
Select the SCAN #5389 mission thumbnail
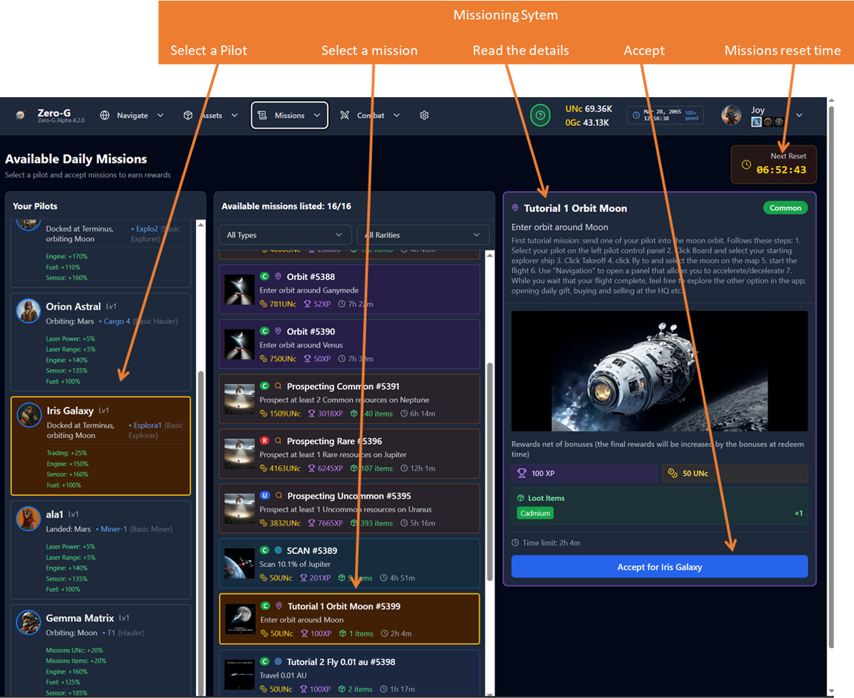pos(239,564)
